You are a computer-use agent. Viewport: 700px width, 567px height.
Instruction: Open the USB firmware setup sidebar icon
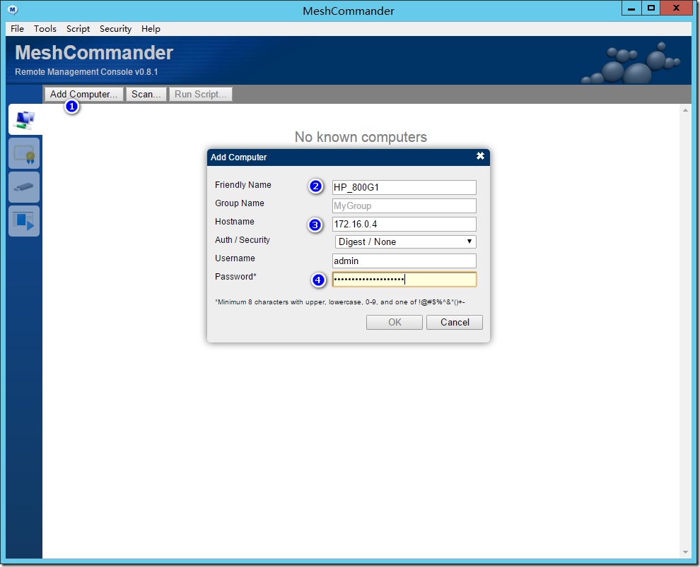point(23,187)
